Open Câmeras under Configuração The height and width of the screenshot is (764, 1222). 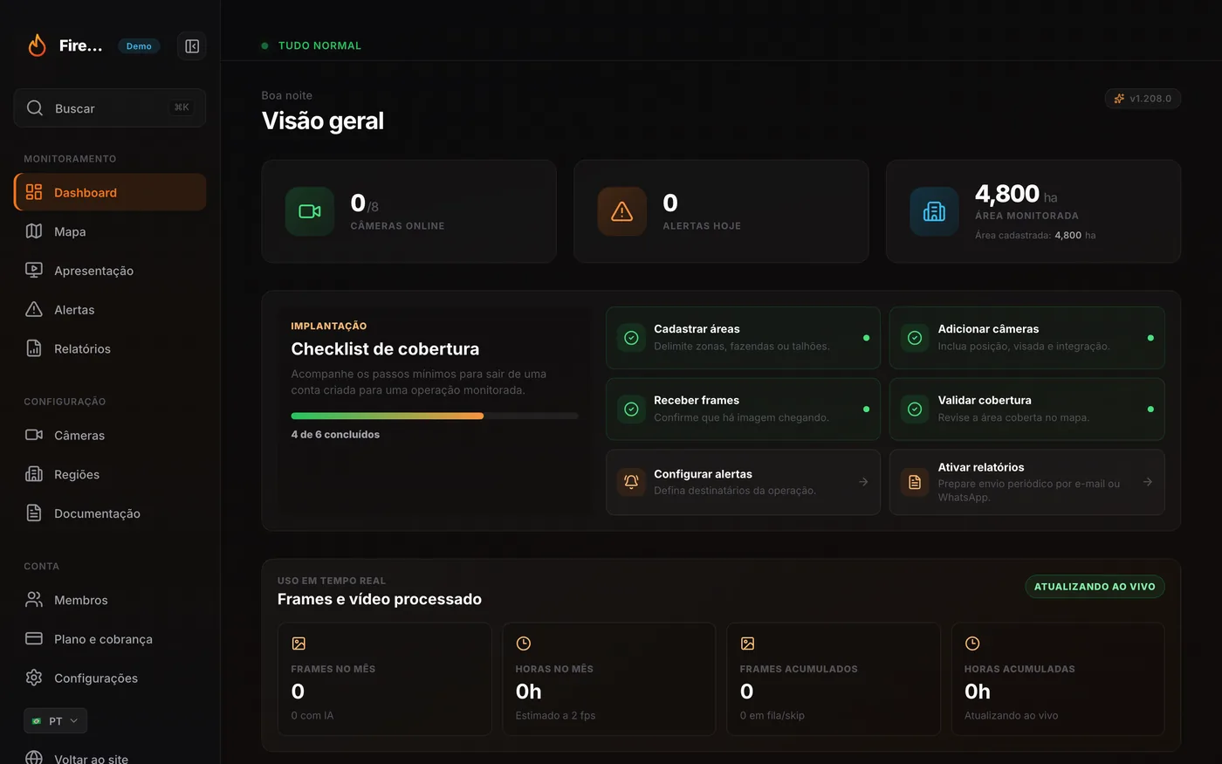[x=110, y=435]
